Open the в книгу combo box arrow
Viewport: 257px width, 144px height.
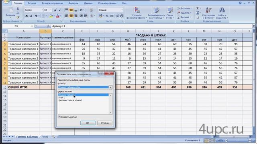[x=110, y=87]
